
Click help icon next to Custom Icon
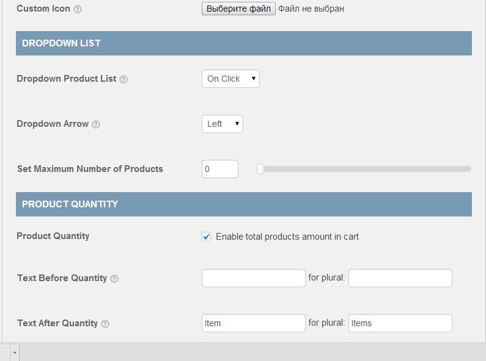pos(78,10)
